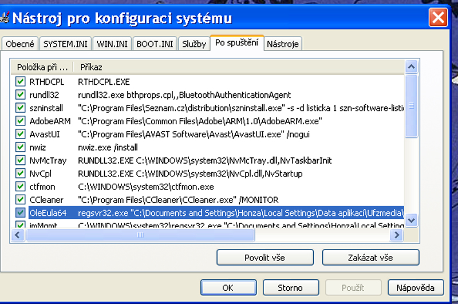
Task: Open the Nástroje tab
Action: click(282, 44)
